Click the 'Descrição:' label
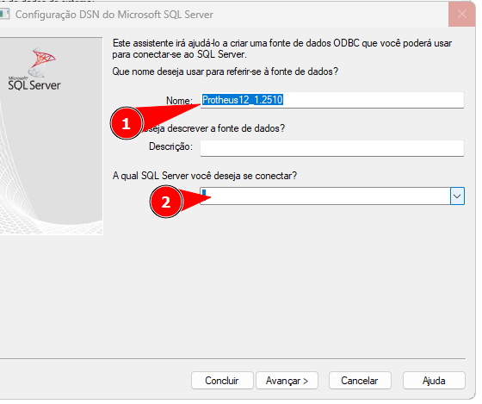This screenshot has width=482, height=404. (x=171, y=146)
